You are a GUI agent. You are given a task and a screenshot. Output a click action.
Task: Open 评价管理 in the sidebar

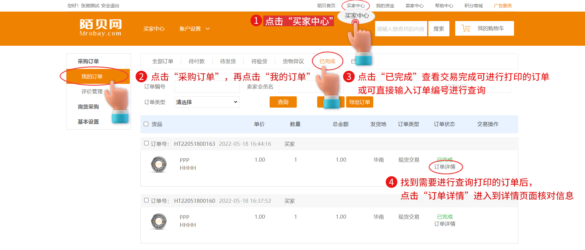(92, 91)
